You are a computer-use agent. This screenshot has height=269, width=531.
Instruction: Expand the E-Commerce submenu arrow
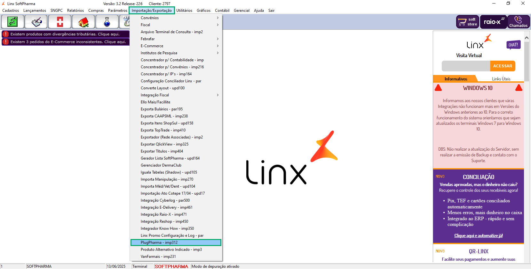coord(218,46)
